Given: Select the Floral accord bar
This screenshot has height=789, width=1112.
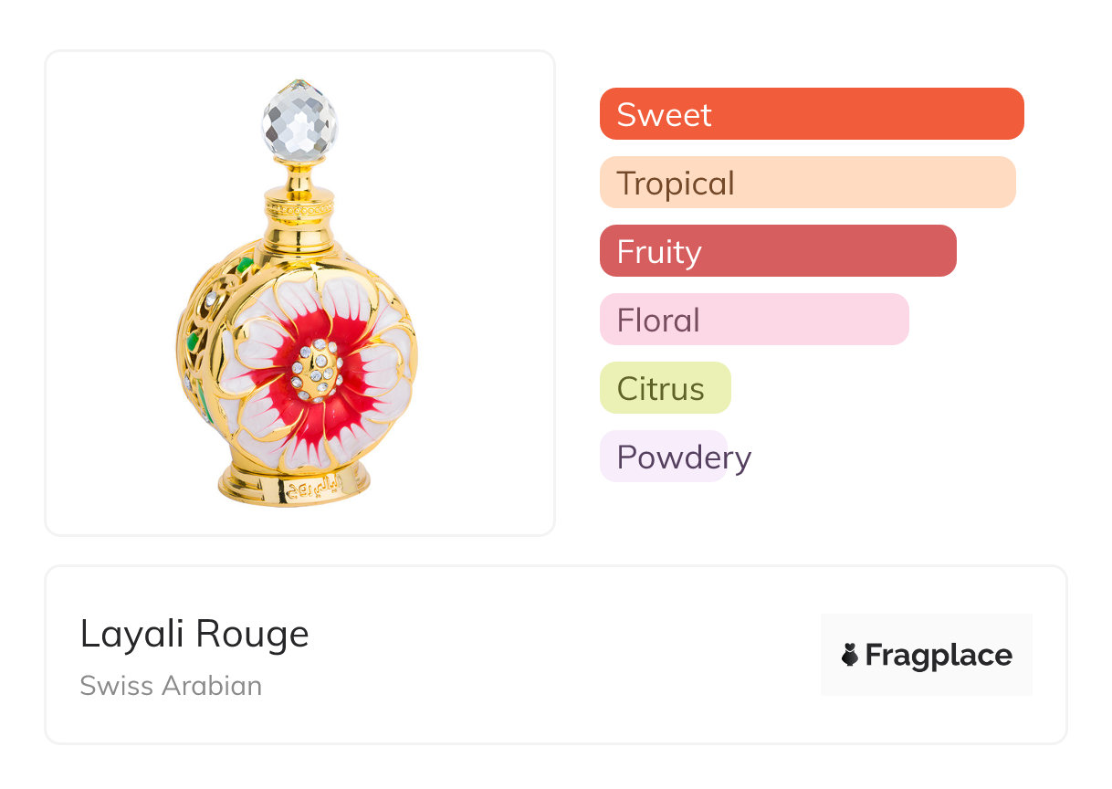Looking at the screenshot, I should click(x=754, y=320).
